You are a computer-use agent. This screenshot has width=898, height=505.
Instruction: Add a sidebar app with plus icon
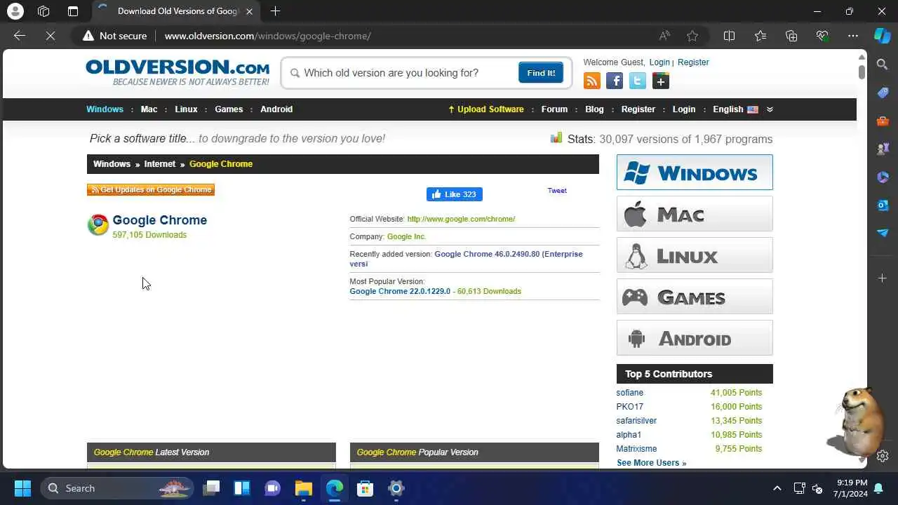(883, 278)
